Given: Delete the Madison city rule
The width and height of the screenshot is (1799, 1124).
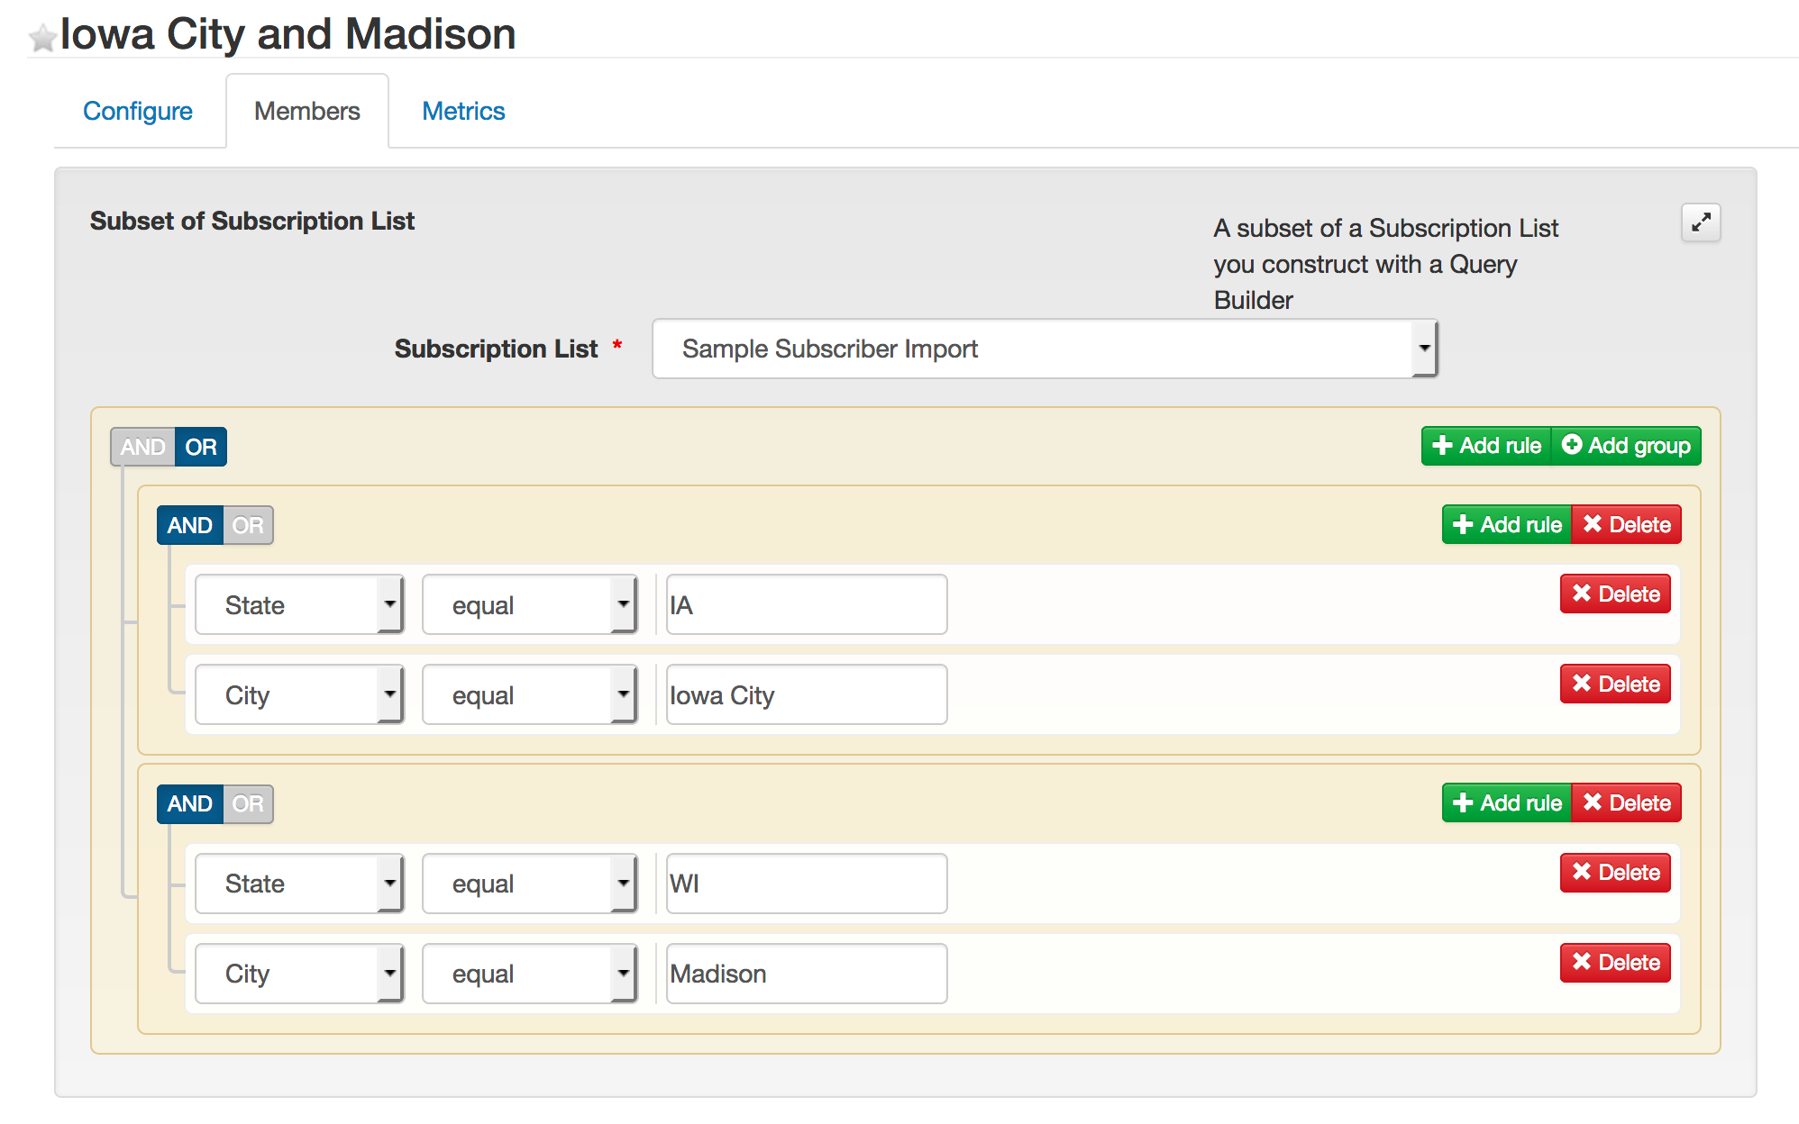Looking at the screenshot, I should pos(1615,963).
